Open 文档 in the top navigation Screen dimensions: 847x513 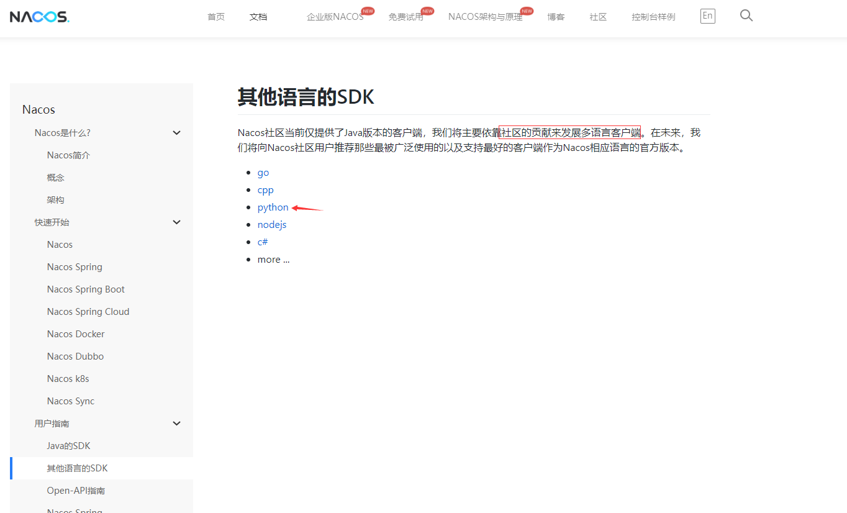click(x=258, y=17)
